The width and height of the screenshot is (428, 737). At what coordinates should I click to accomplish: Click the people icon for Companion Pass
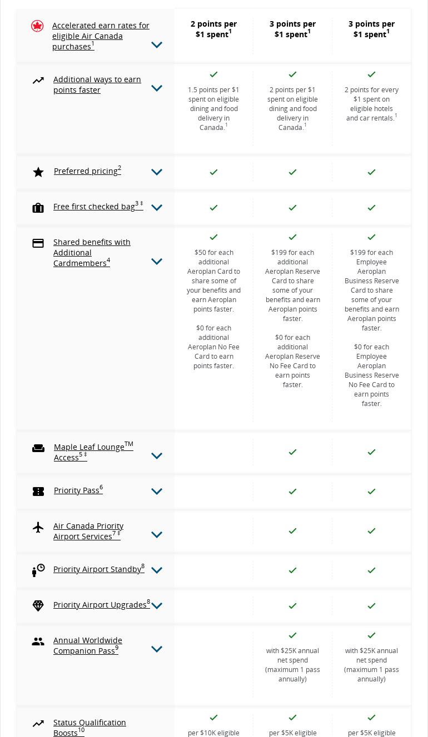[38, 641]
